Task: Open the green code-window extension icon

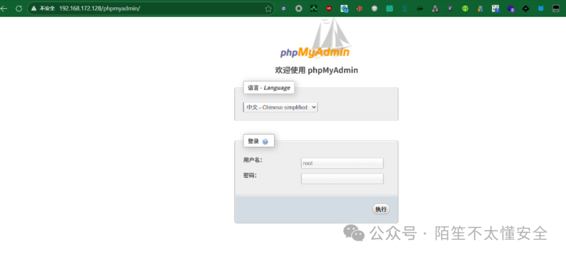Action: click(389, 9)
